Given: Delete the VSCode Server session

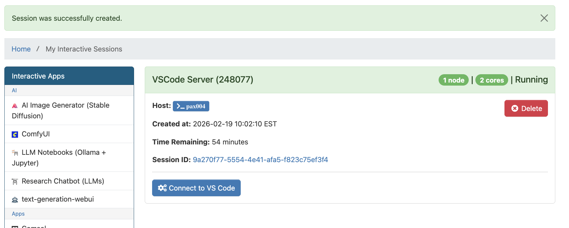Looking at the screenshot, I should [526, 108].
